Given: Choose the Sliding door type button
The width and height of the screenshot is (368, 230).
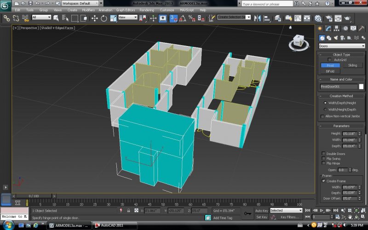Looking at the screenshot, I should point(352,65).
